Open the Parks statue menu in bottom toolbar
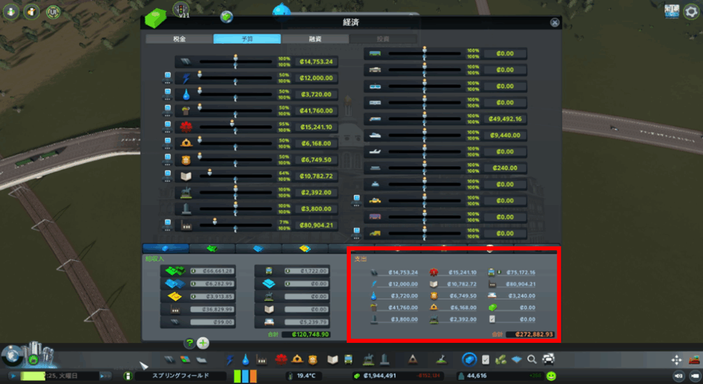Viewport: 703px width, 384px height. pos(369,359)
